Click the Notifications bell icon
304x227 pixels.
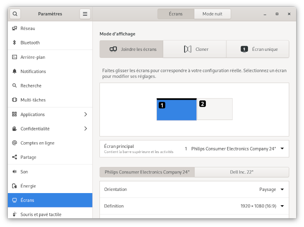coord(14,71)
